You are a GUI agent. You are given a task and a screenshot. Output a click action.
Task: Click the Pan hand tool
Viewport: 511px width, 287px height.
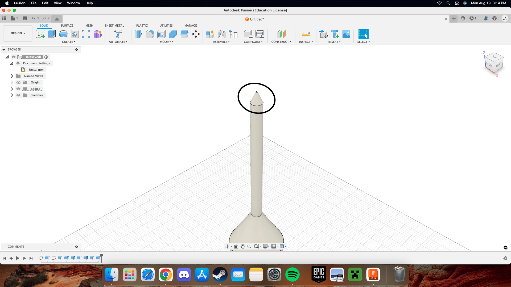tap(243, 246)
